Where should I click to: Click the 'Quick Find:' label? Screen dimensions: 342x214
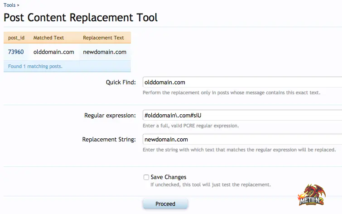pyautogui.click(x=121, y=83)
